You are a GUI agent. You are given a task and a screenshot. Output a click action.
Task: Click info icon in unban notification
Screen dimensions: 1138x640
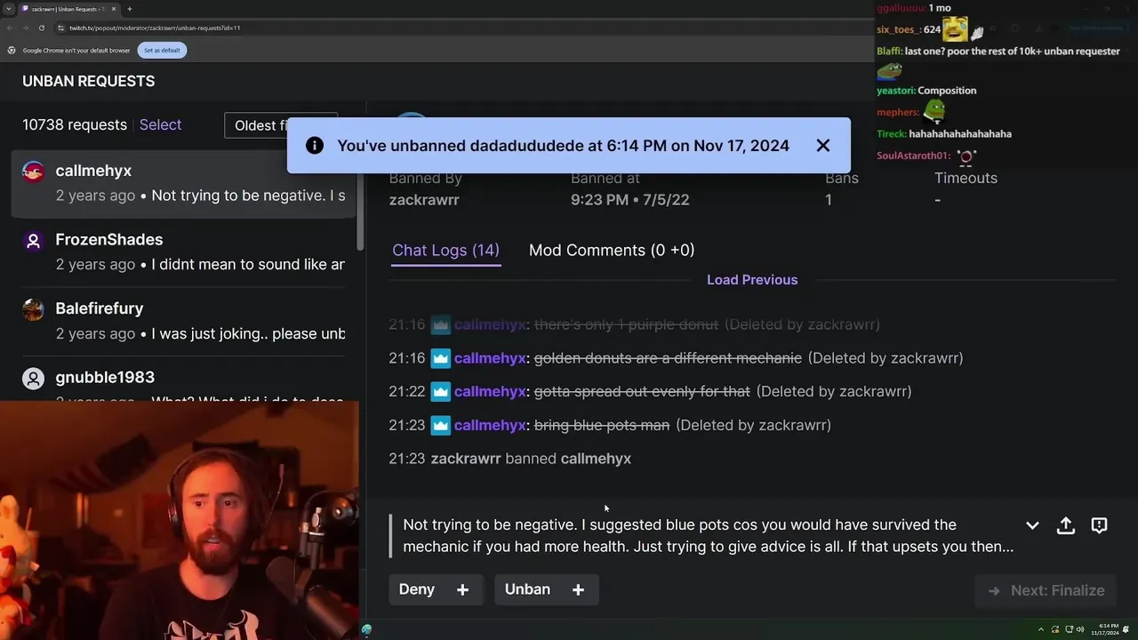314,146
